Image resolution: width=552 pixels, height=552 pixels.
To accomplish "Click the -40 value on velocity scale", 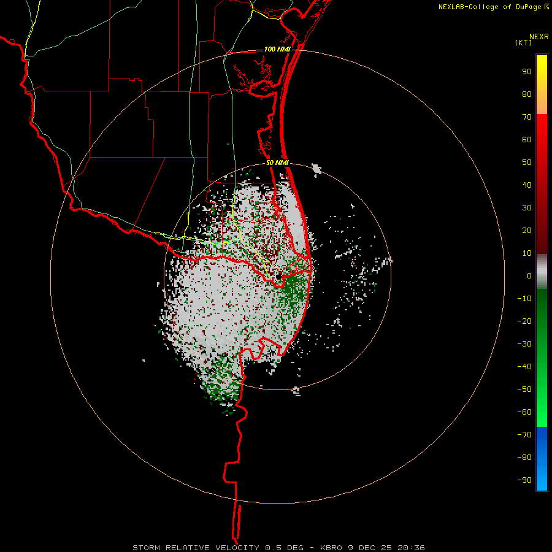I will coord(524,367).
